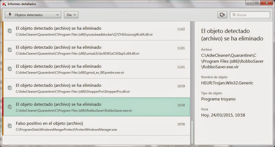Click the detail panel heading text
The width and height of the screenshot is (275, 147).
232,35
